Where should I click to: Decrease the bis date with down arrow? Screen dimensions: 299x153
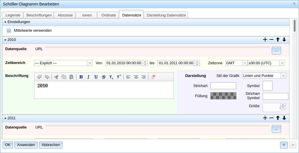click(x=197, y=64)
